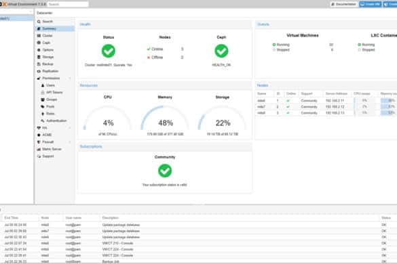
Task: Click the Permissions key icon
Action: coord(39,78)
